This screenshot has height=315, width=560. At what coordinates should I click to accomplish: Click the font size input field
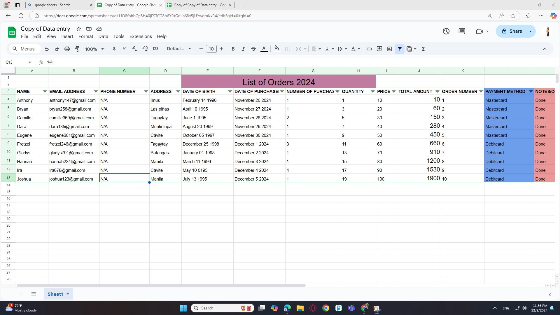(x=211, y=49)
